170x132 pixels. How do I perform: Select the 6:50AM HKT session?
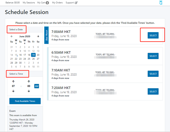153,56
